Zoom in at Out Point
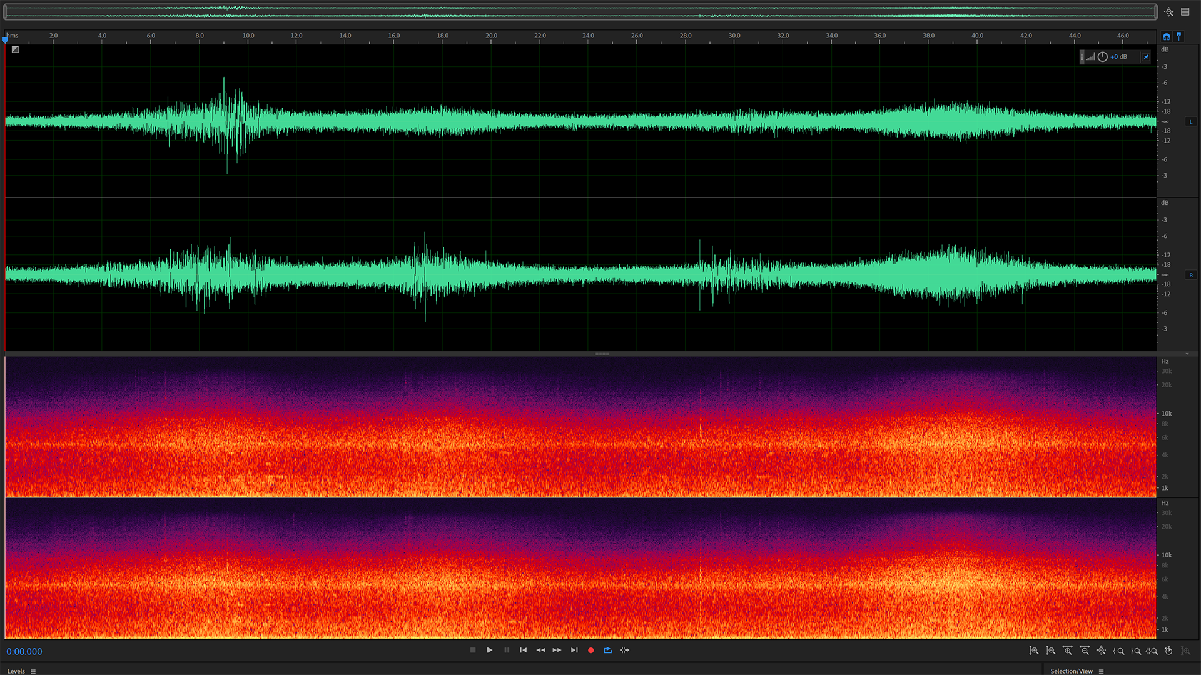This screenshot has height=675, width=1201. tap(1136, 651)
